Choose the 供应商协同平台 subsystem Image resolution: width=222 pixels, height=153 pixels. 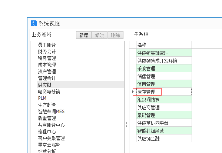tap(164, 123)
